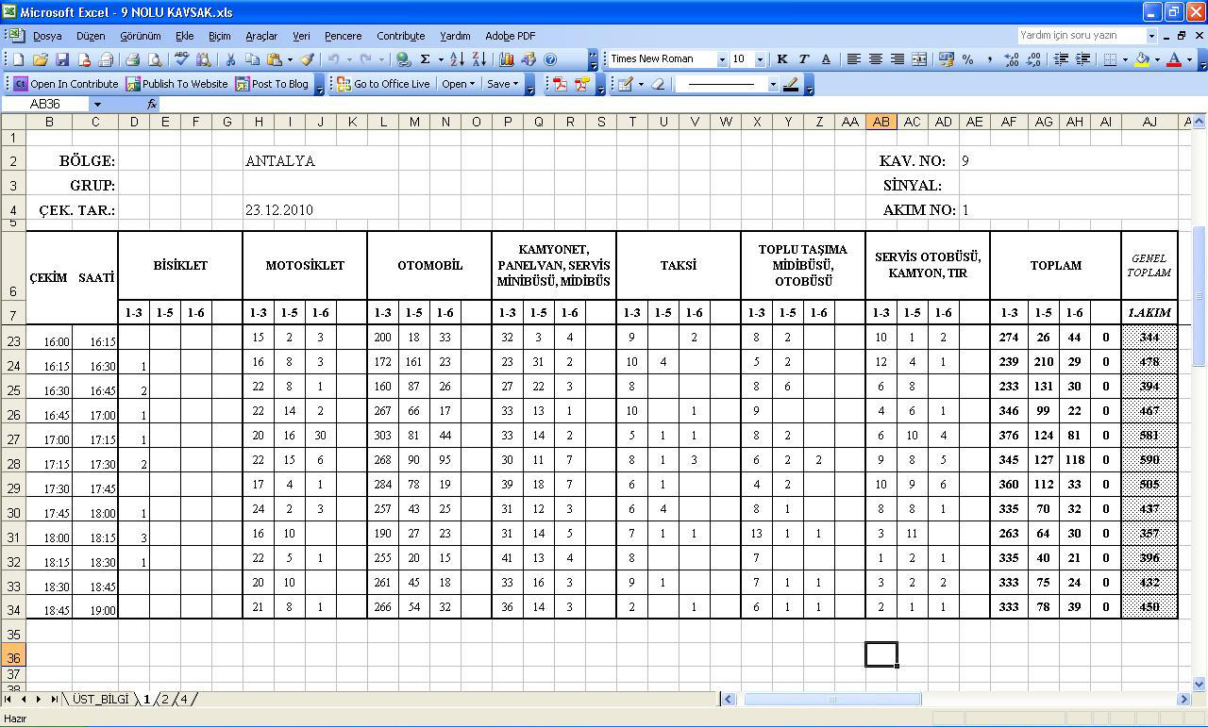Apply the red font color

pyautogui.click(x=1174, y=59)
